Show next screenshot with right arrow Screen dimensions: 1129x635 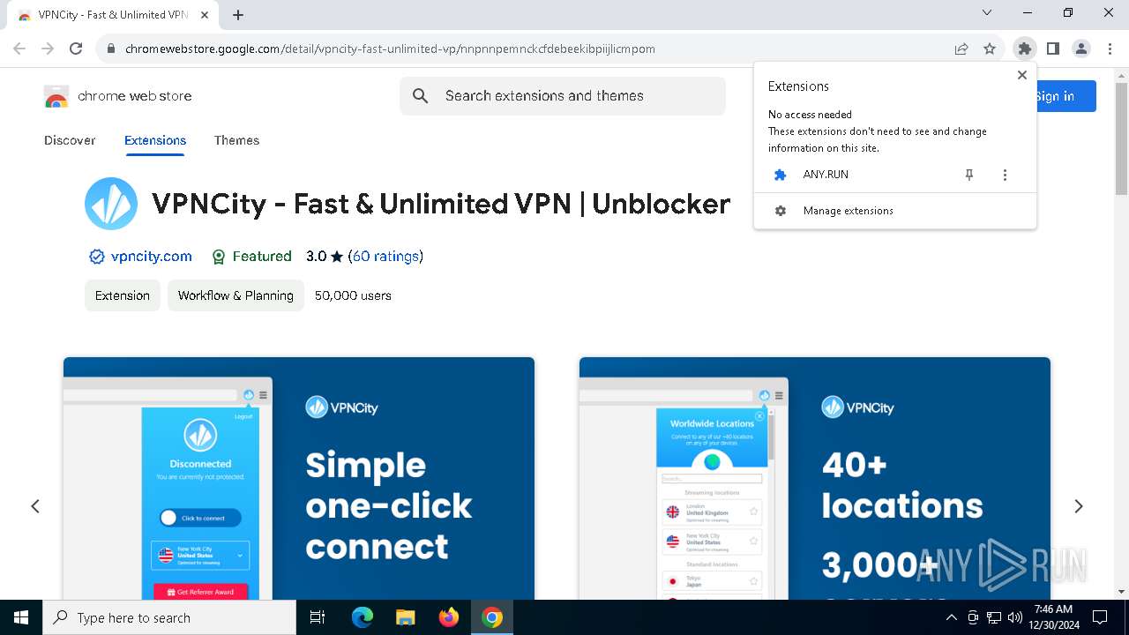(1078, 506)
